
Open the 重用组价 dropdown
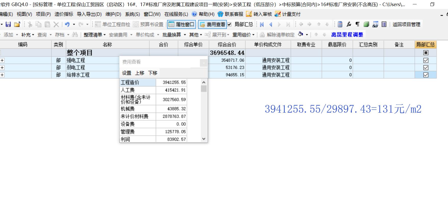(x=243, y=35)
